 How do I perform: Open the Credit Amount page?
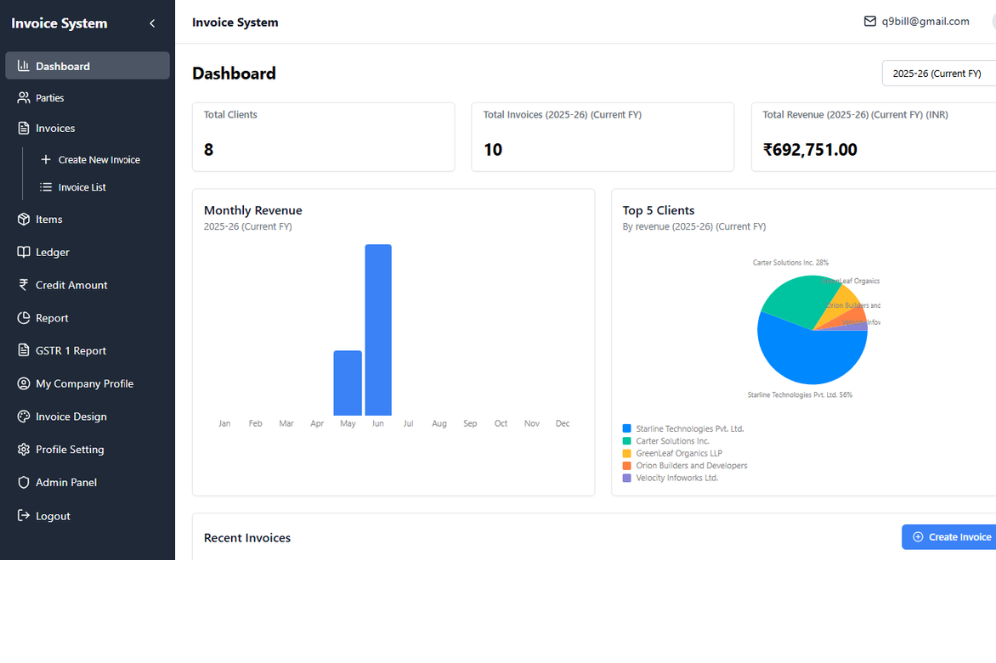coord(88,285)
